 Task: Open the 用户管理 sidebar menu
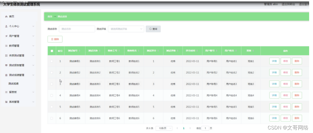coord(19,36)
